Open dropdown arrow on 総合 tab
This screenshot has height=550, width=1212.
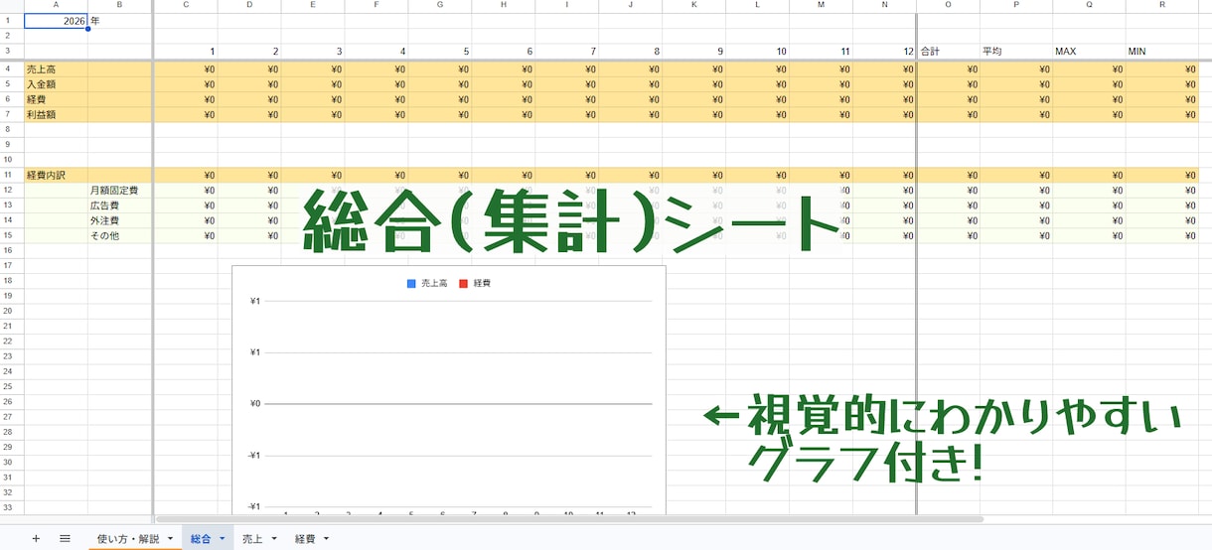point(222,538)
